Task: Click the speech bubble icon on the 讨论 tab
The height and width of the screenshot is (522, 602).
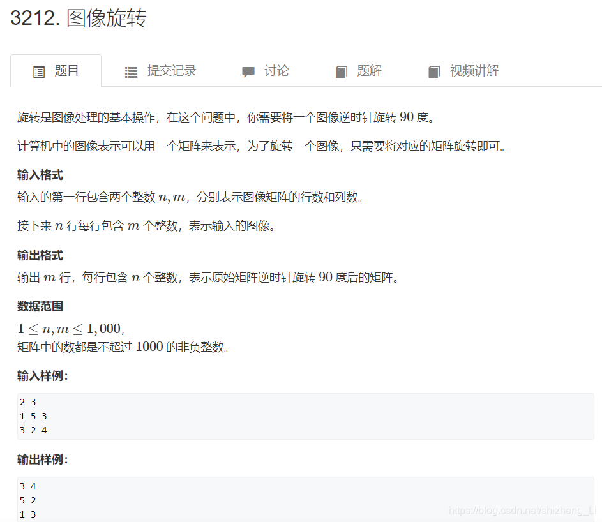Action: (248, 71)
